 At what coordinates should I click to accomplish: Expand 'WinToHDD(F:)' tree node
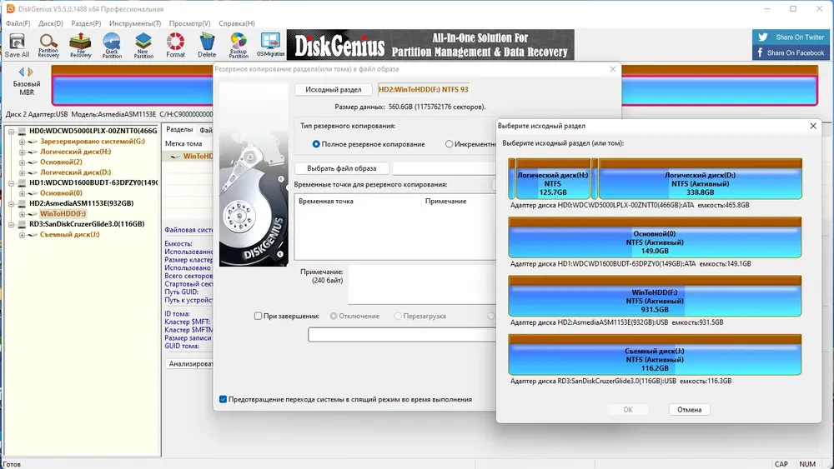coord(22,214)
